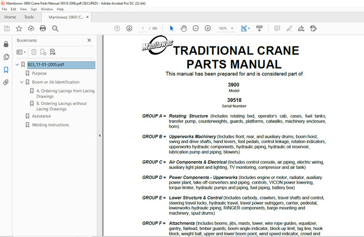This screenshot has height=237, width=364.
Task: Delete selected bookmark trash icon
Action: tap(34, 52)
